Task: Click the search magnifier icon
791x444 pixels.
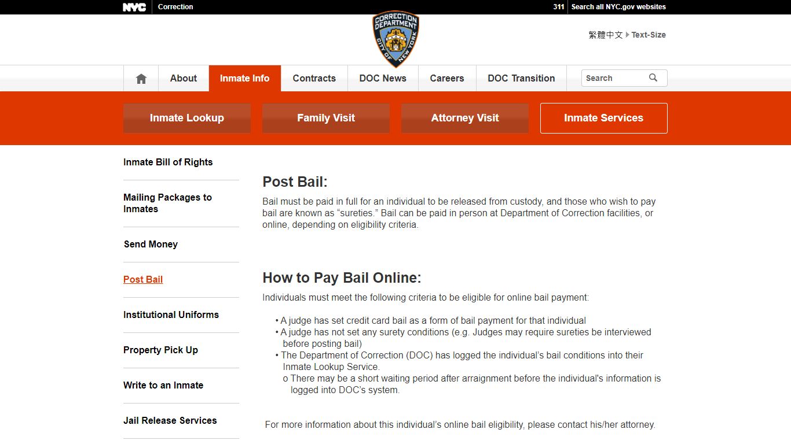Action: [653, 77]
